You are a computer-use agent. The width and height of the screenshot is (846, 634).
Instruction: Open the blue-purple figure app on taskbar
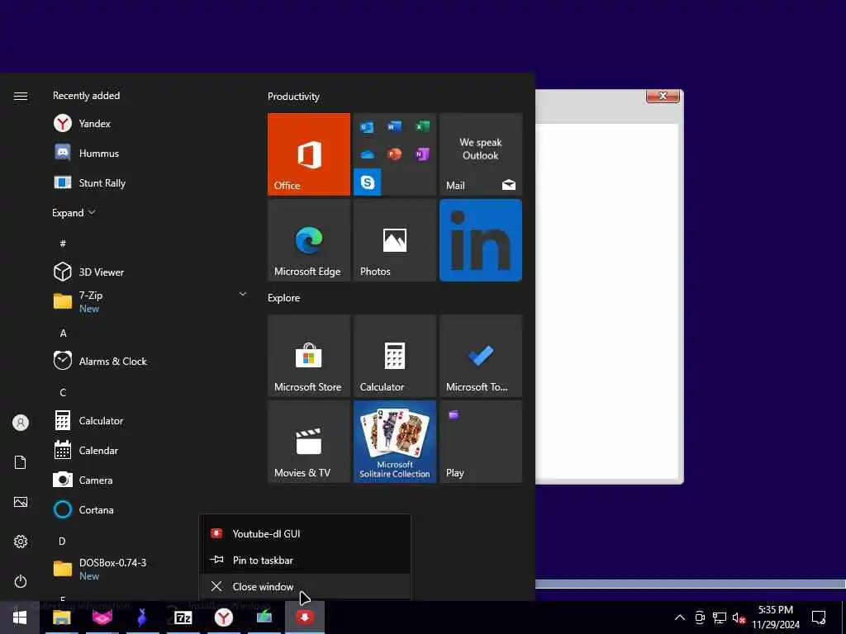[x=142, y=617]
